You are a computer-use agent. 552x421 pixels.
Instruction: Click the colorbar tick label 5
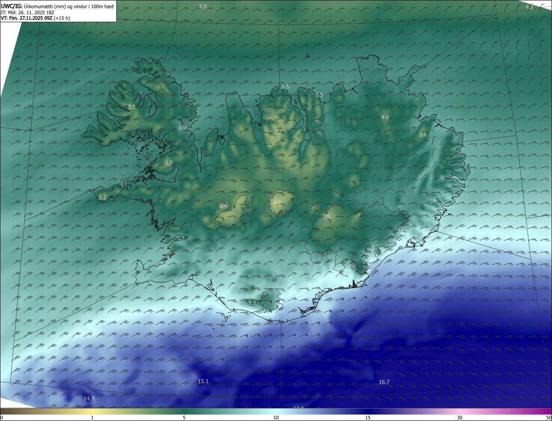pos(184,418)
